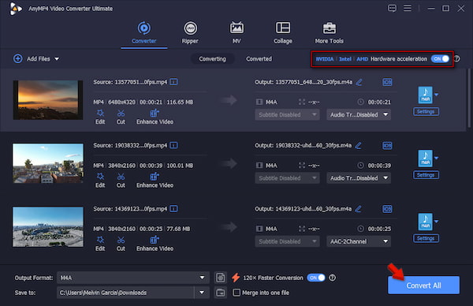Show info for source 14369123 file
473x306 pixels.
pos(173,208)
